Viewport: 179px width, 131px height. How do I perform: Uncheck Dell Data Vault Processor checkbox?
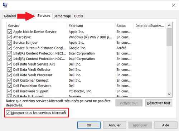10,75
